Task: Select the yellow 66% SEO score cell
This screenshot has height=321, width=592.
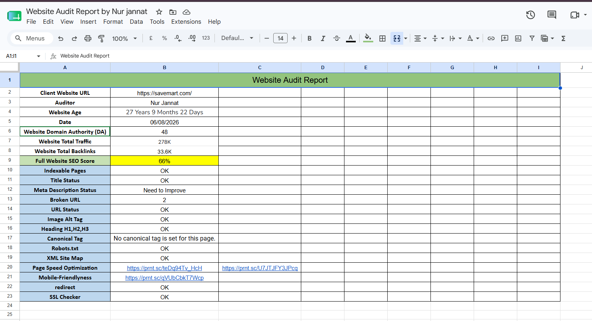Action: (x=164, y=161)
